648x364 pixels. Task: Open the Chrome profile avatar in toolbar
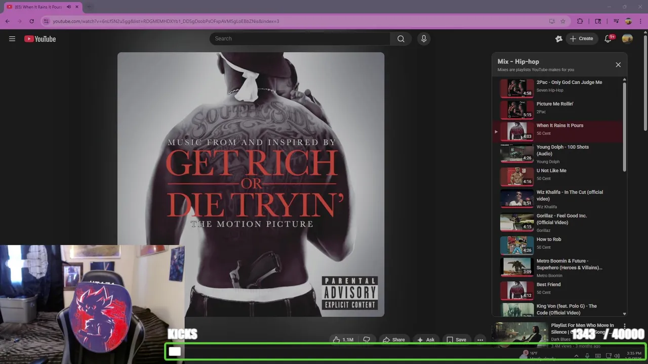coord(628,21)
